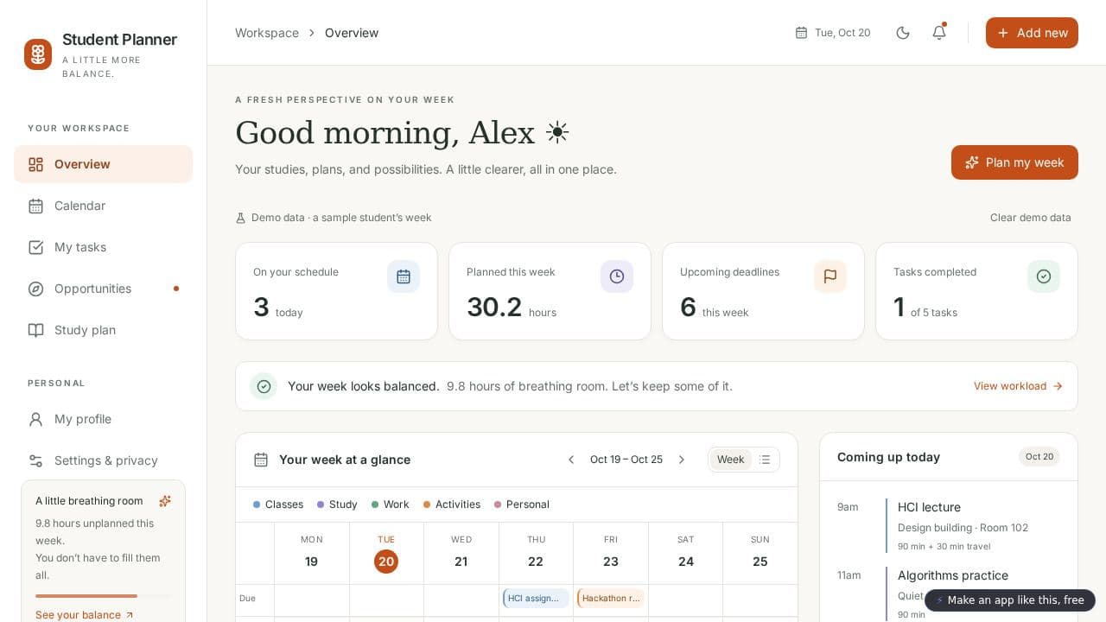
Task: Select the Tuesday 20 day header
Action: click(x=386, y=553)
